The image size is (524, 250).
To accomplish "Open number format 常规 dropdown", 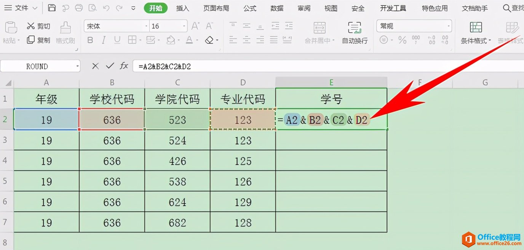I will pyautogui.click(x=449, y=26).
